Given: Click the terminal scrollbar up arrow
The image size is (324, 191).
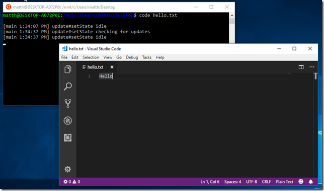Looking at the screenshot, I should [232, 15].
